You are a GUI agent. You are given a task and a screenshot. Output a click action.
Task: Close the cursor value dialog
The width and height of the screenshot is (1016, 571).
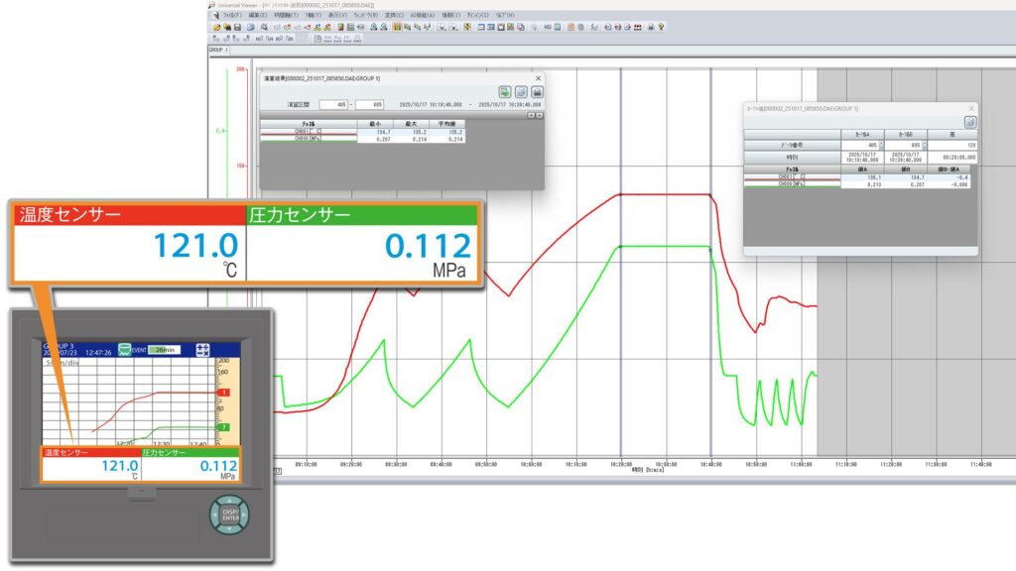971,108
